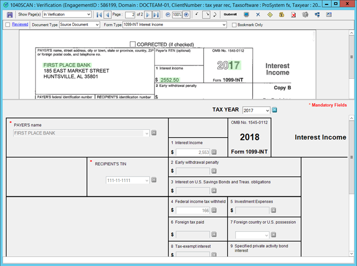
Task: Click the flip page arrow icon
Action: (215, 15)
